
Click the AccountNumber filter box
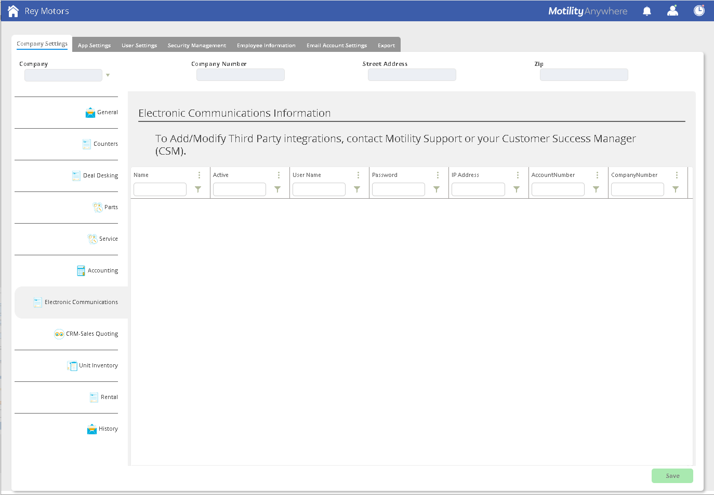pyautogui.click(x=558, y=189)
